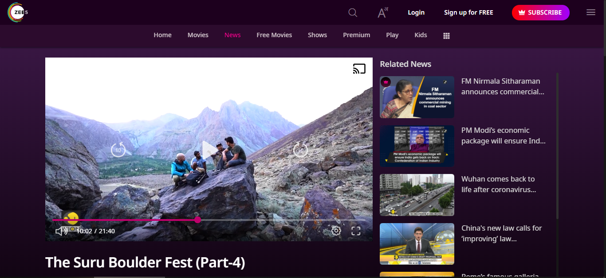Open Free Movies section
This screenshot has width=606, height=278.
click(274, 35)
